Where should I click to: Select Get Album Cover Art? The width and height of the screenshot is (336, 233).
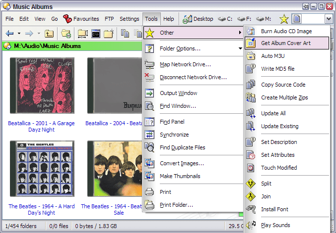click(x=287, y=43)
